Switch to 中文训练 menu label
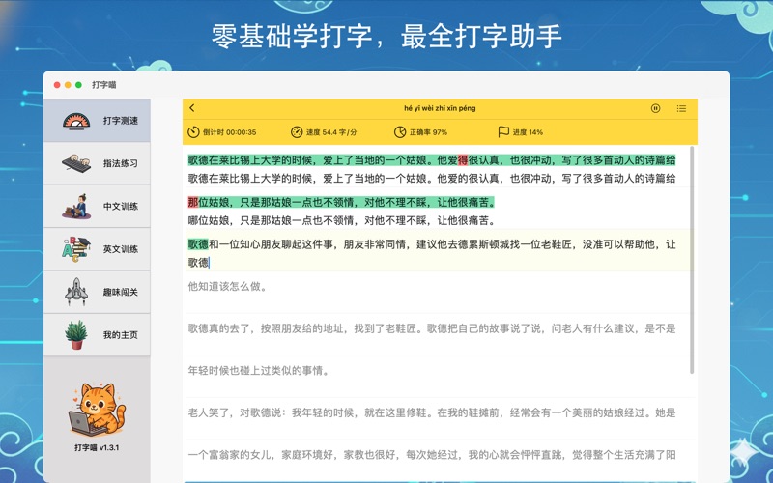The image size is (773, 483). [120, 207]
